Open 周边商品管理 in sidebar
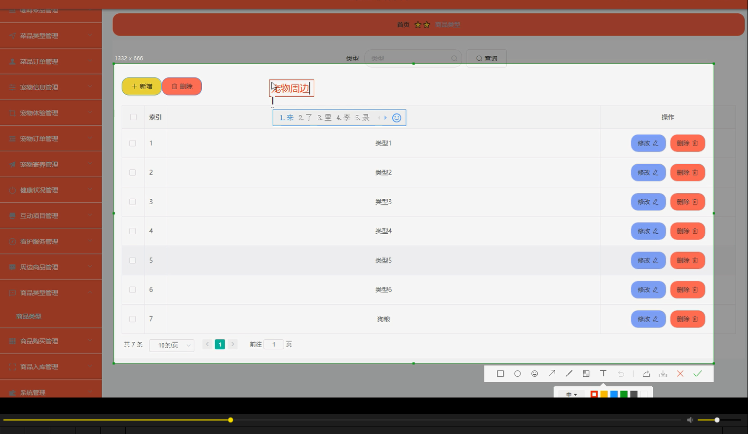748x434 pixels. coord(51,267)
